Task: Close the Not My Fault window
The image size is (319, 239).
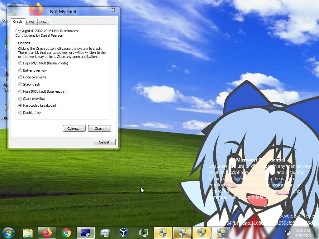Action: pos(113,10)
